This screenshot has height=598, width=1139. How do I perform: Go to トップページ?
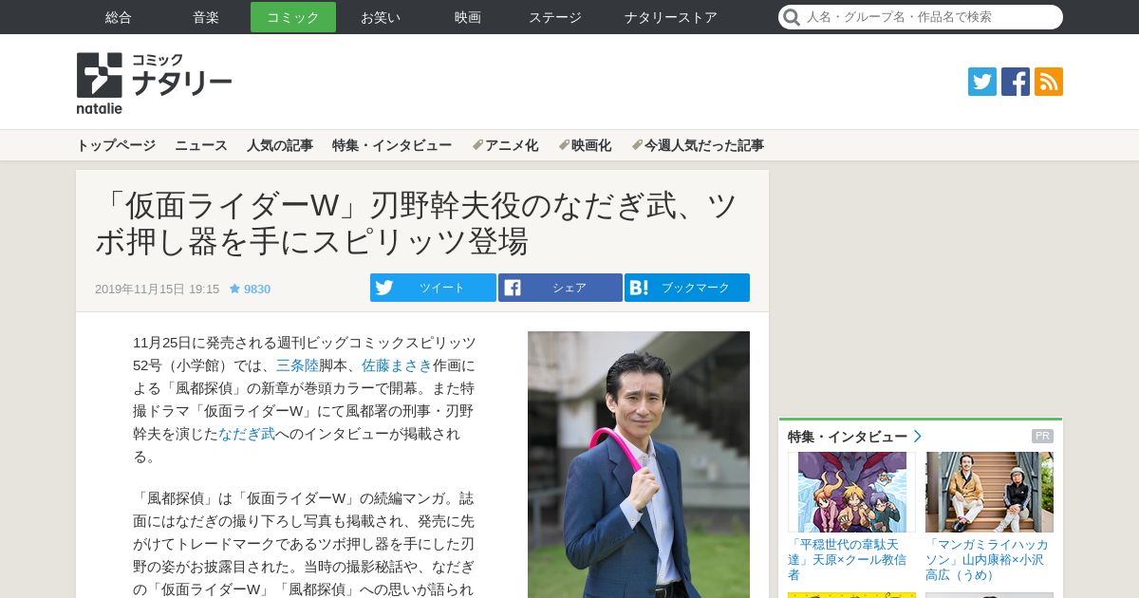pyautogui.click(x=116, y=145)
